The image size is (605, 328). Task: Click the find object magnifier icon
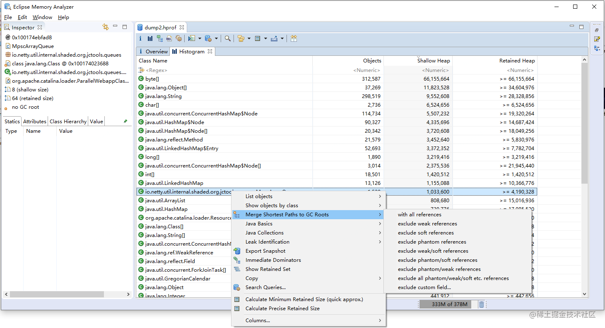point(228,38)
